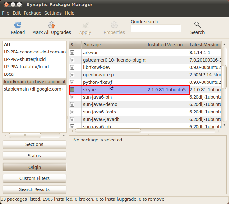Click the Mark All Upgrades icon
Screen dimensions: 229x204
click(x=52, y=25)
